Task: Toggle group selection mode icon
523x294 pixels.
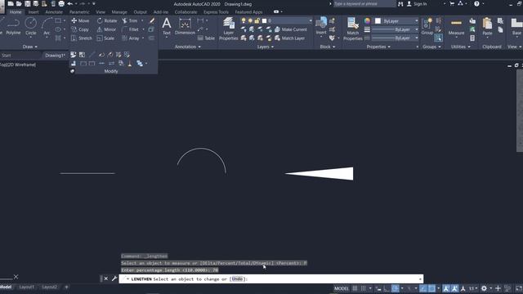Action: click(x=439, y=38)
